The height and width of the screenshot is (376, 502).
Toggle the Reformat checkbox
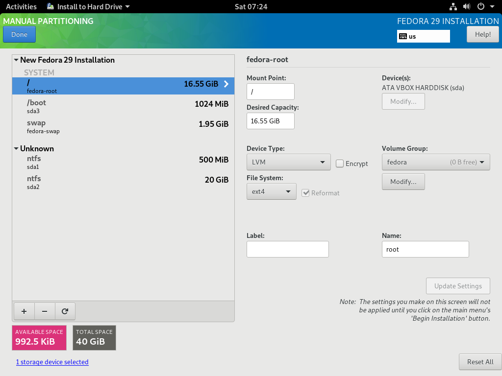click(x=306, y=193)
